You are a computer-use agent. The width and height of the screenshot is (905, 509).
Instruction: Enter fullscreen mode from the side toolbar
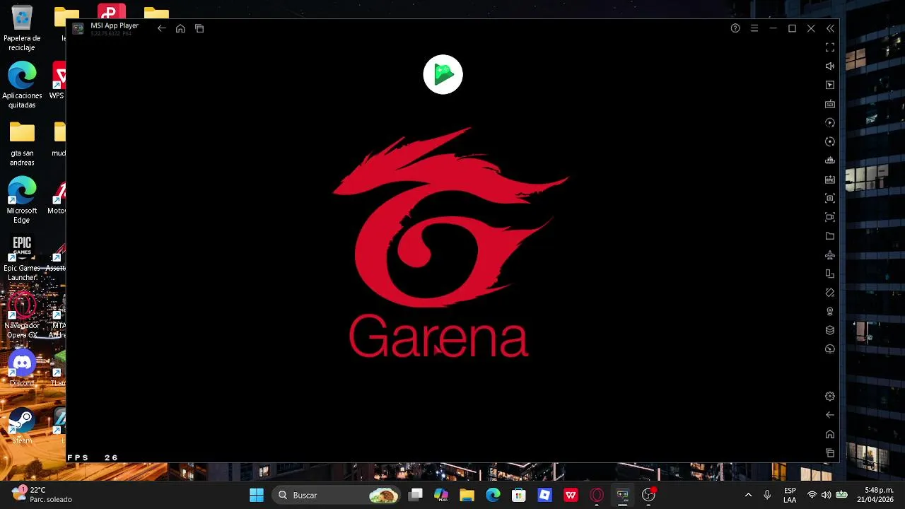click(x=830, y=47)
